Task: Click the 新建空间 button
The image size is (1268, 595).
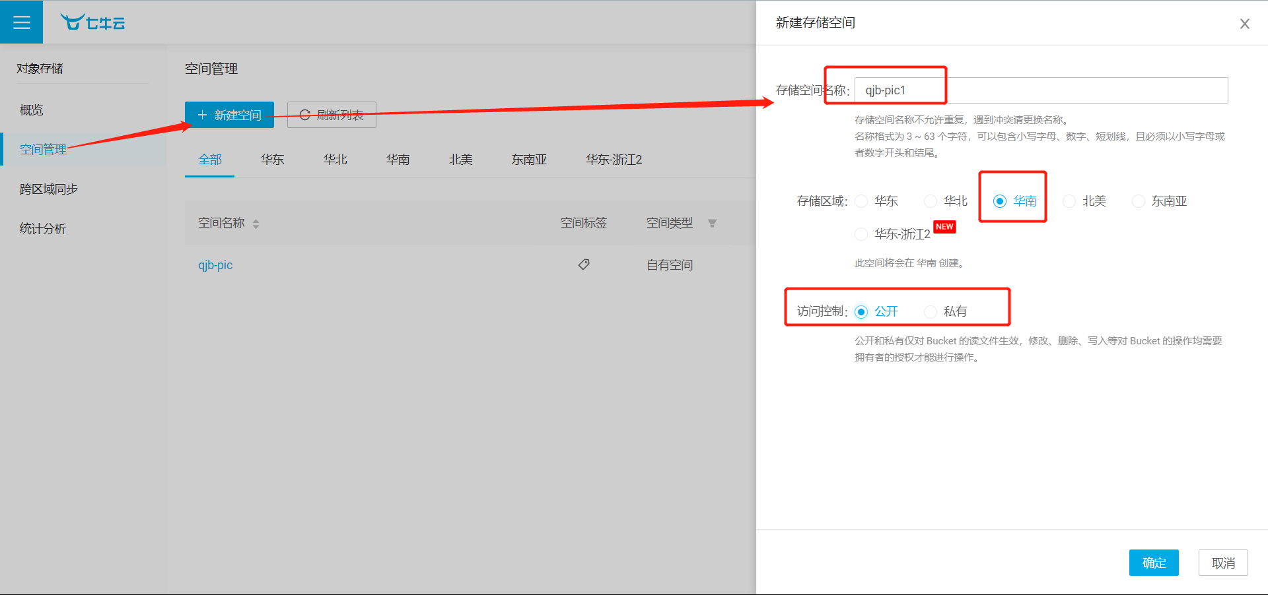Action: [229, 115]
